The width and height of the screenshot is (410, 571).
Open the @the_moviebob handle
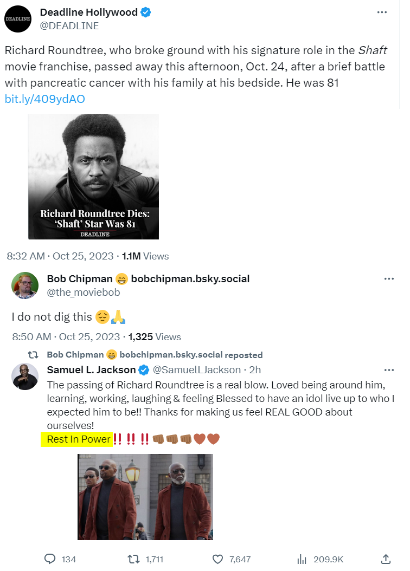point(84,293)
